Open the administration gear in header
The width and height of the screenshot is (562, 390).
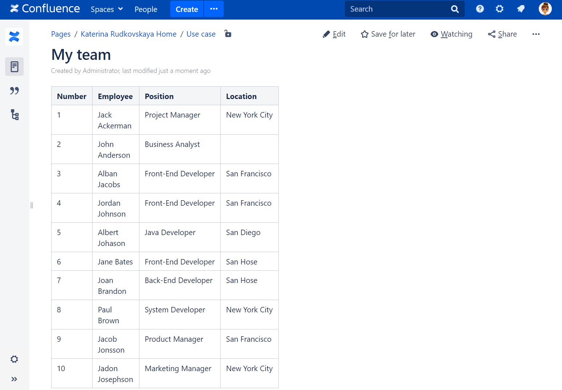coord(500,9)
